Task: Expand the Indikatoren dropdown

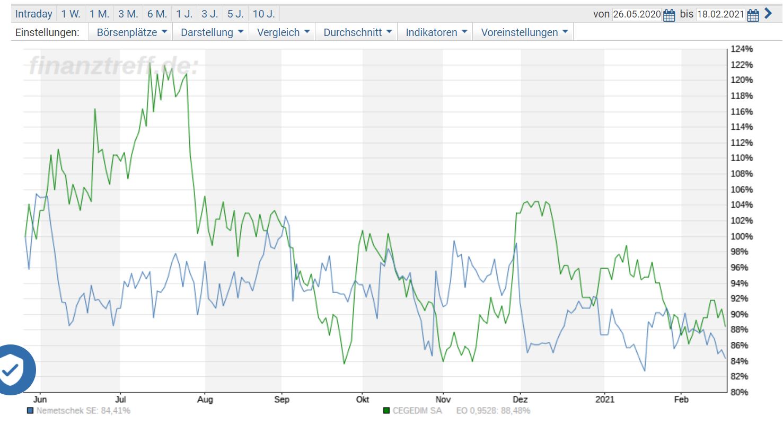Action: point(436,32)
